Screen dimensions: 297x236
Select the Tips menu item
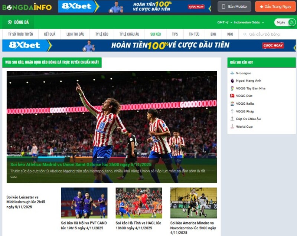point(175,34)
